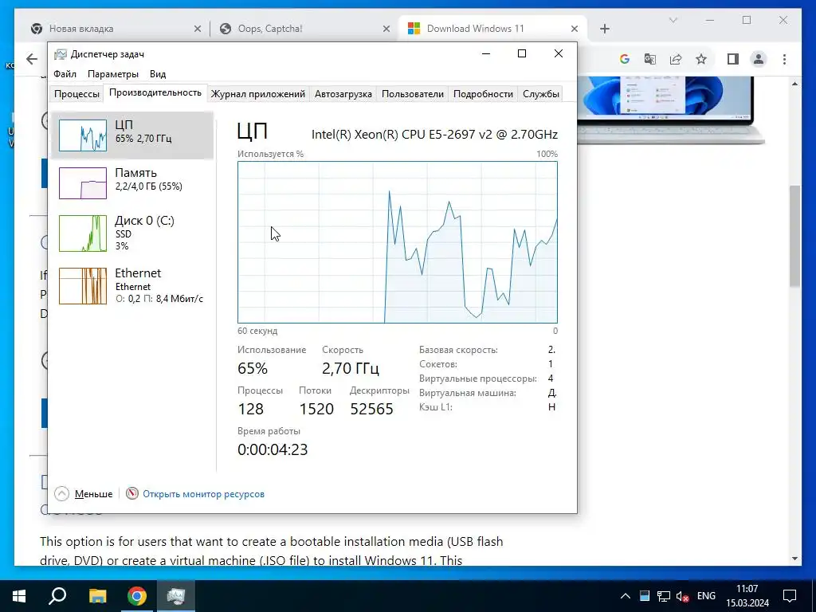Click the Использование 65% value
The image size is (816, 612).
253,368
